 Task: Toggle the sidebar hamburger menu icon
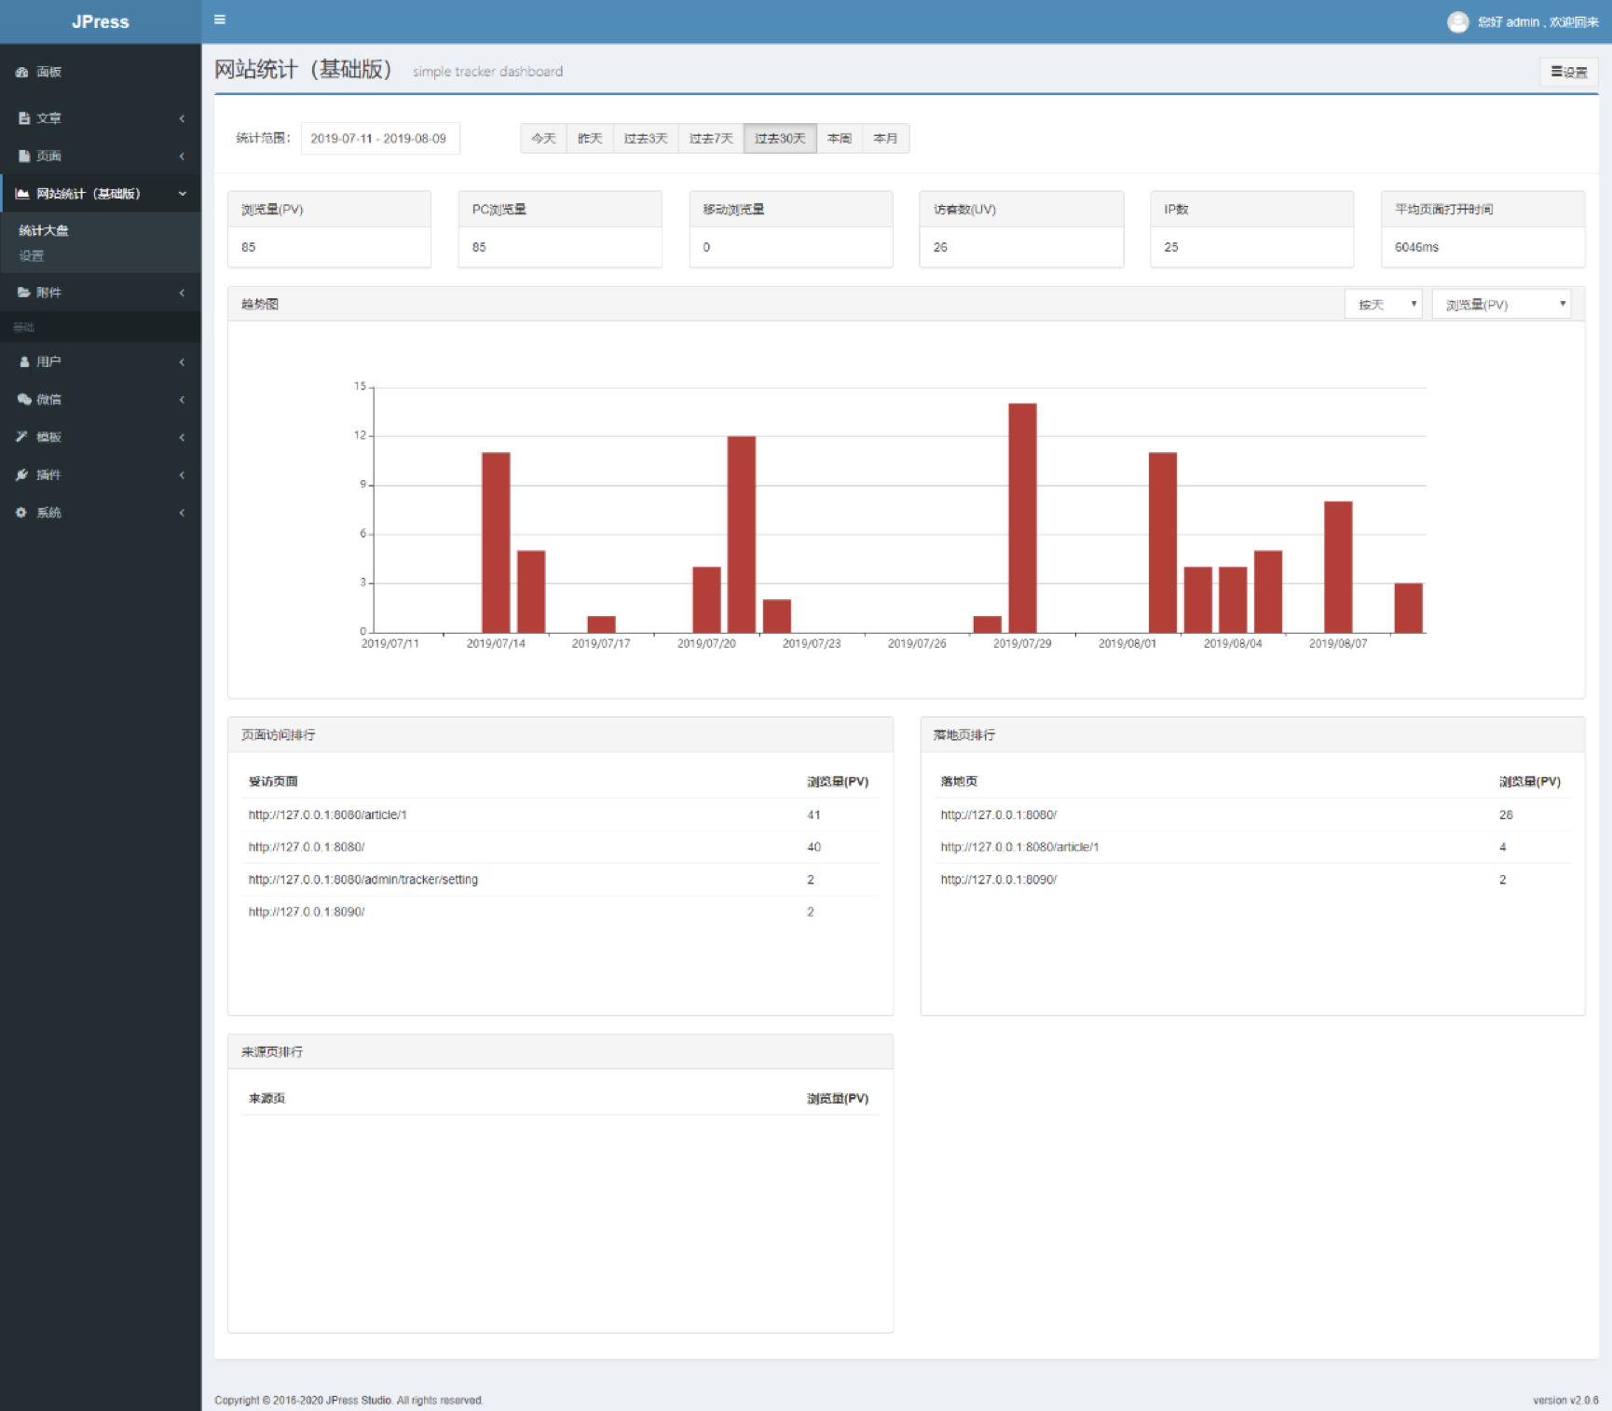[x=220, y=20]
